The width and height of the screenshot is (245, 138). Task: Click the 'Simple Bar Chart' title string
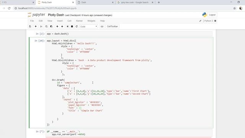tap(91, 111)
